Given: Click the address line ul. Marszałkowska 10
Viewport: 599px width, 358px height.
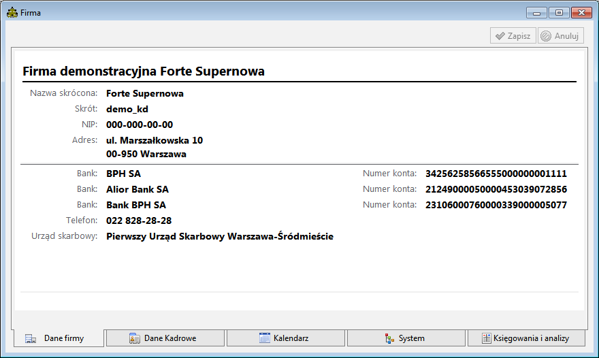Looking at the screenshot, I should click(x=155, y=141).
